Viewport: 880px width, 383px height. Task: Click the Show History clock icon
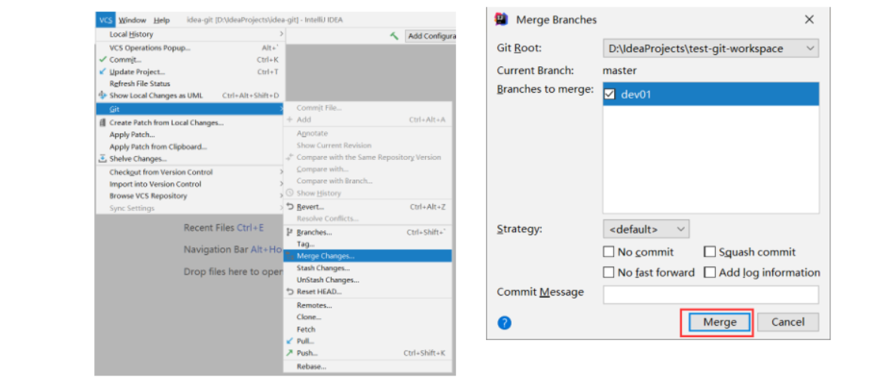click(289, 193)
